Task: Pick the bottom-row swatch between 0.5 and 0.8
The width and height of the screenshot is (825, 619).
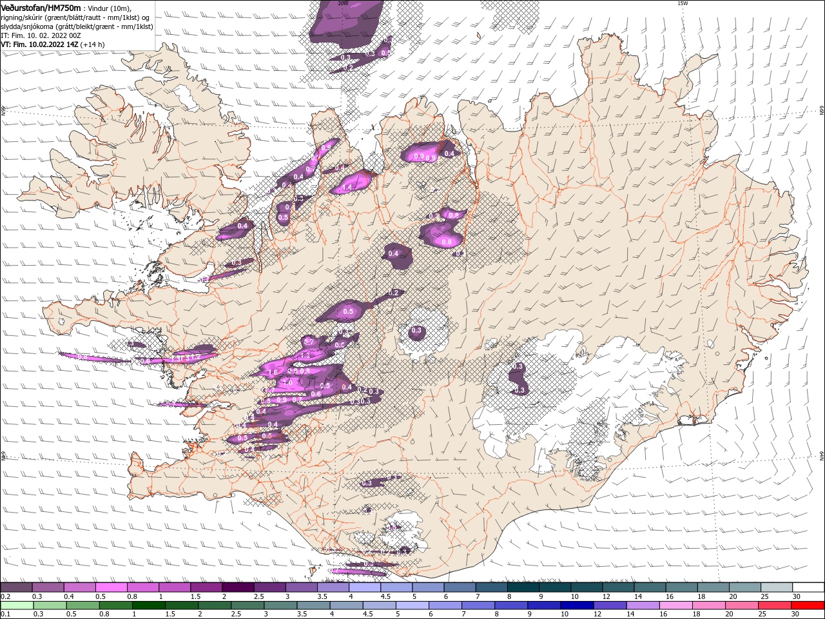Action: click(x=83, y=605)
